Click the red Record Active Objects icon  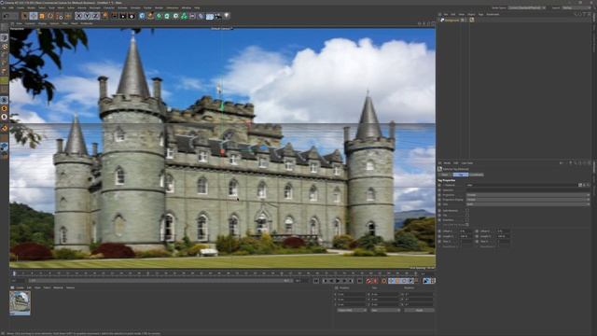coord(368,281)
